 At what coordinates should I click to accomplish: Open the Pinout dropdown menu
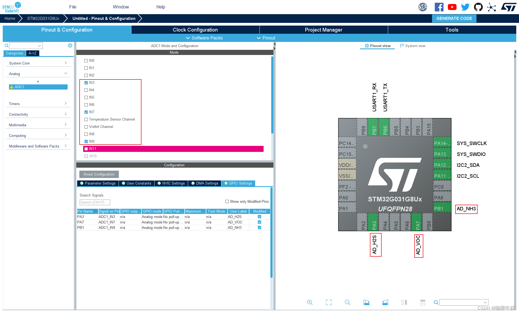pos(266,38)
